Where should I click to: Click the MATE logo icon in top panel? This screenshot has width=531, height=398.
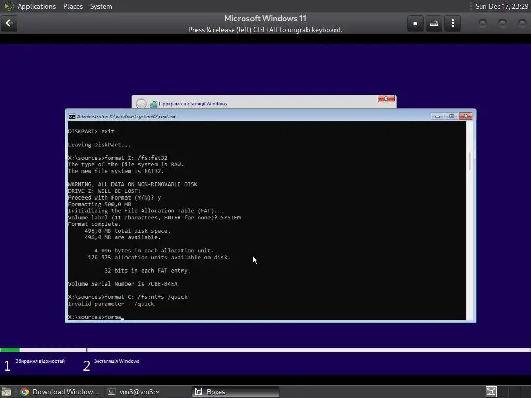[8, 6]
